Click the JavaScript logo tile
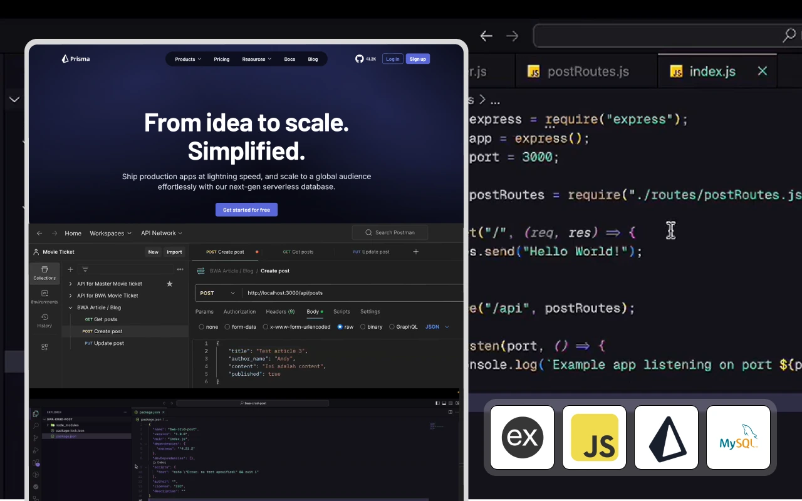 [x=594, y=437]
